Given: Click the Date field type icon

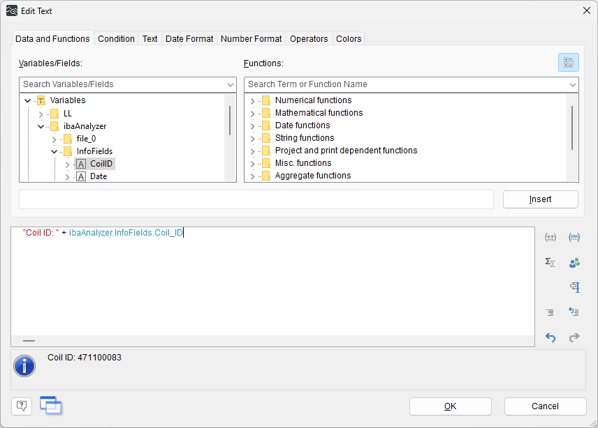Looking at the screenshot, I should (x=81, y=176).
